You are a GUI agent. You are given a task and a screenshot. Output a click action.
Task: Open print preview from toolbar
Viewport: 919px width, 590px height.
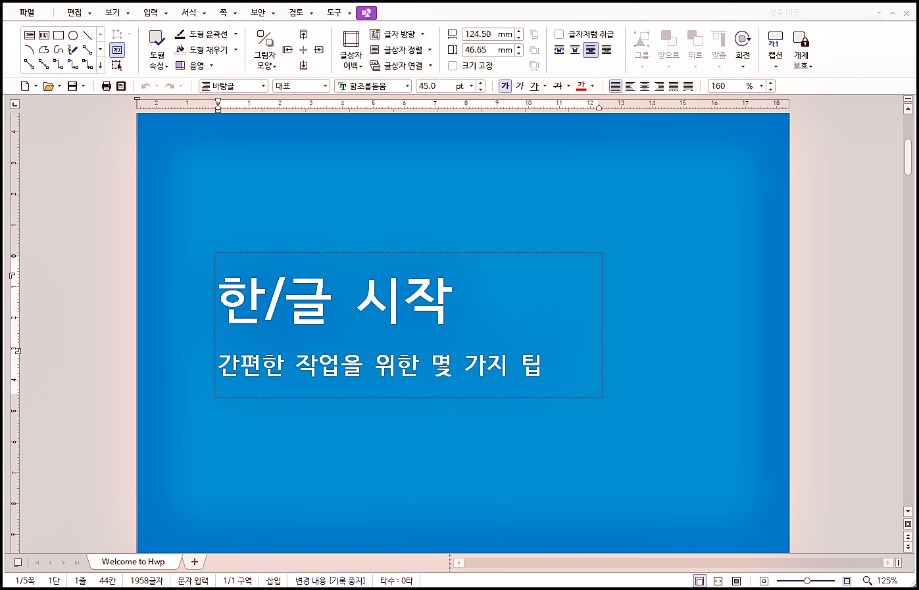[121, 86]
